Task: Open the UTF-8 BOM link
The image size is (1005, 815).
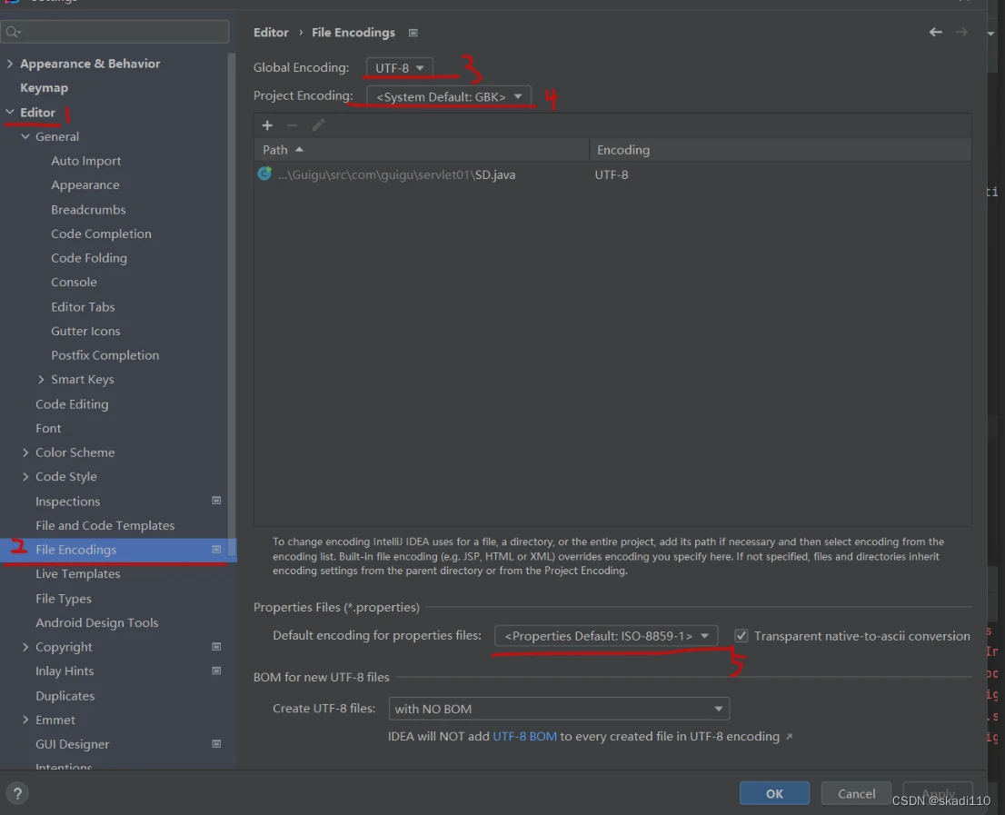Action: [x=524, y=736]
